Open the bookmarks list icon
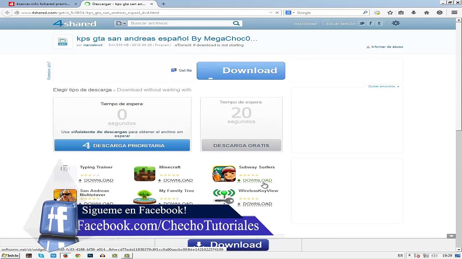The height and width of the screenshot is (259, 462). (401, 13)
